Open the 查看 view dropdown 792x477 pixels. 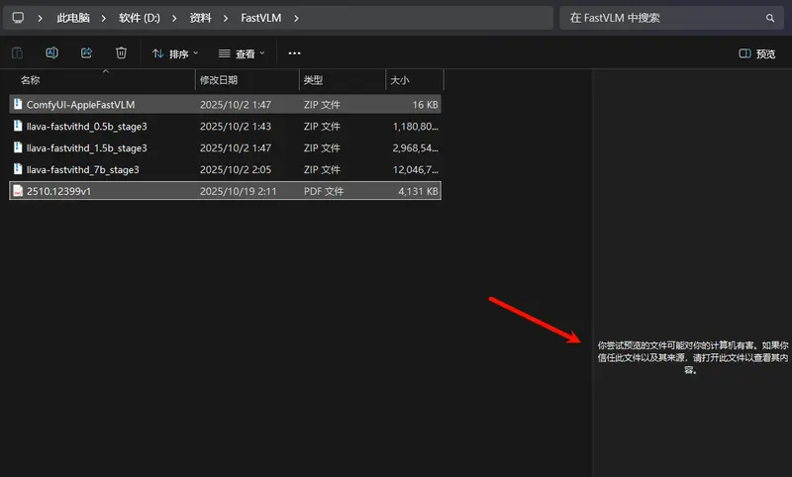242,53
